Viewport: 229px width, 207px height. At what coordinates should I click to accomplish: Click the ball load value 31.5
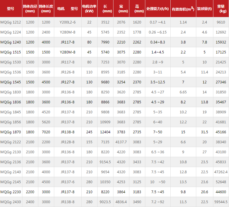coord(205,132)
